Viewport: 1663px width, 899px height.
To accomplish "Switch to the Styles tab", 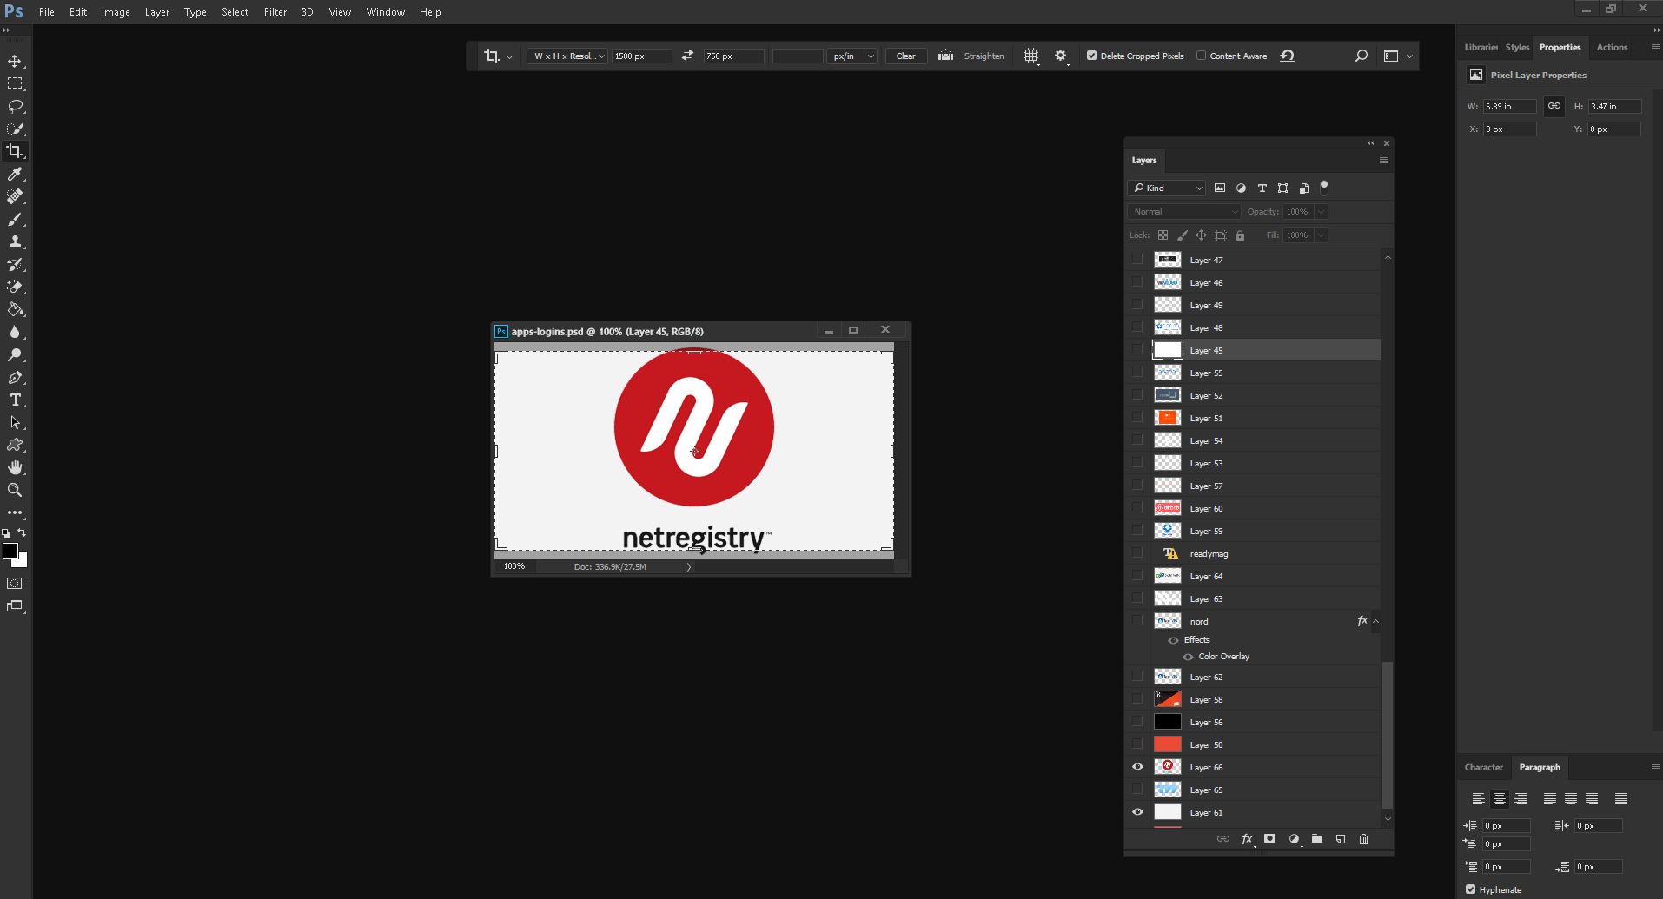I will [1517, 47].
